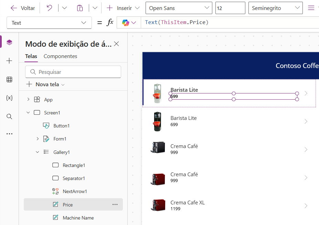Click the fx symbol beside the formula bar
This screenshot has width=319, height=225.
(110, 22)
